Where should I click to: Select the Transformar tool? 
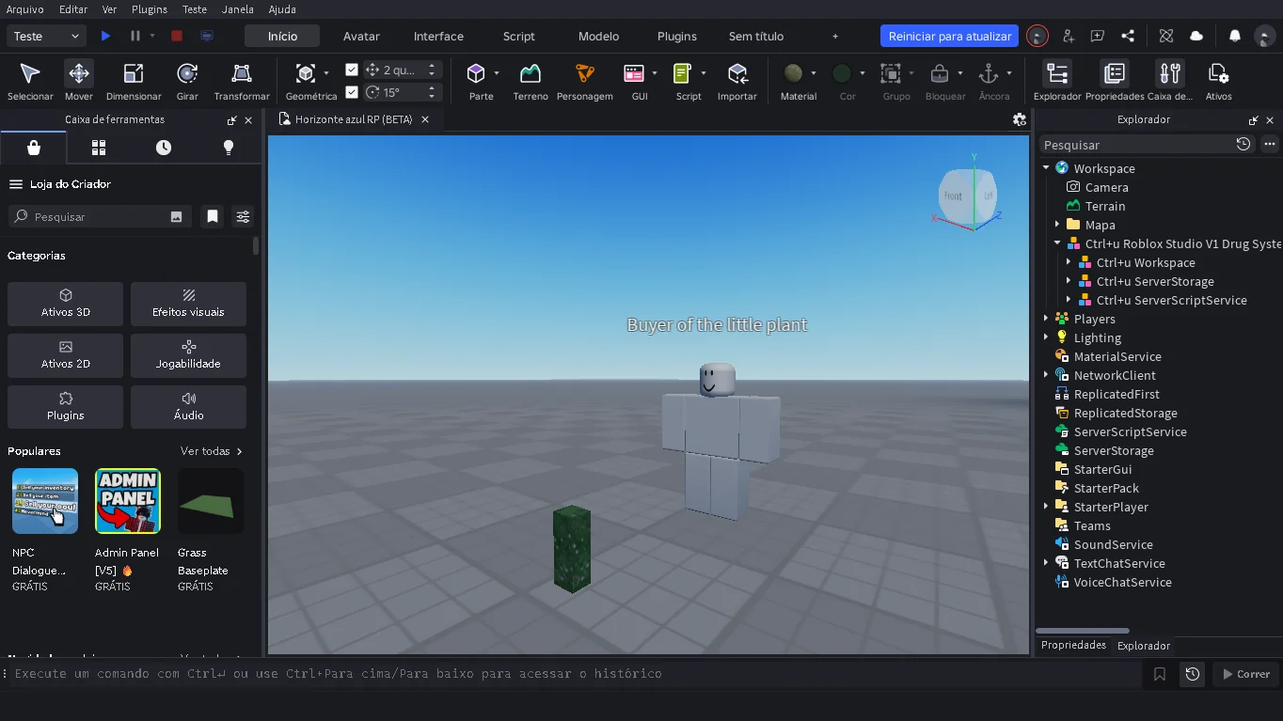point(242,81)
